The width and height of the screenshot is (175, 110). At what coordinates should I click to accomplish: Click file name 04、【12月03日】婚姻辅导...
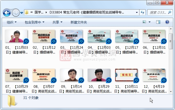pyautogui.click(x=99, y=50)
